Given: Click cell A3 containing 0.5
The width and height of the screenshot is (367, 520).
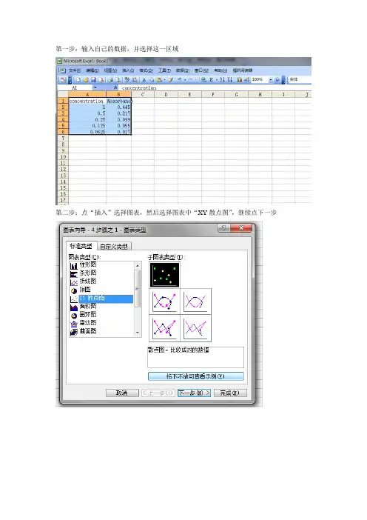Looking at the screenshot, I should [87, 113].
